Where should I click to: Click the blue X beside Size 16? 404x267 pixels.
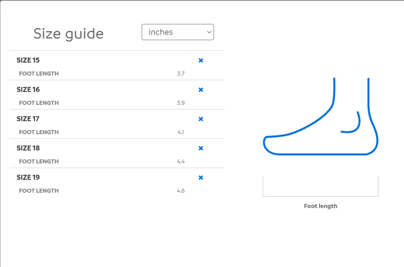[x=201, y=90]
